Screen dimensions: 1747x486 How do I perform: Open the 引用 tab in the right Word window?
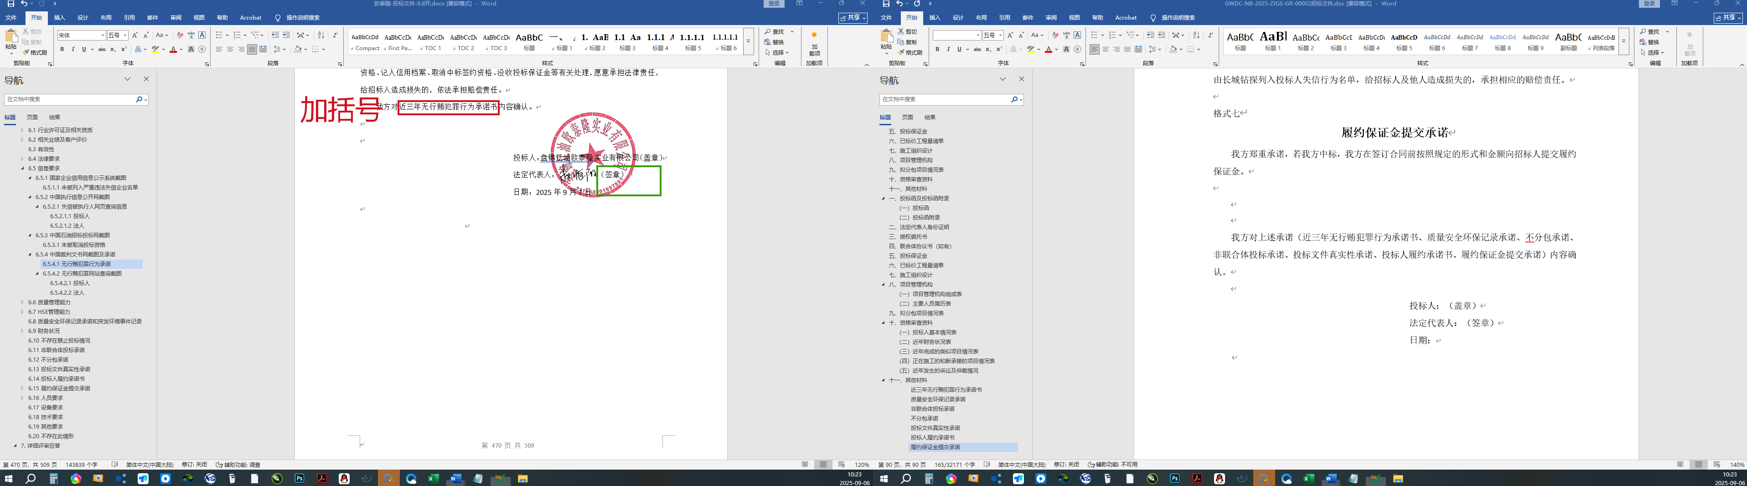pos(1004,18)
